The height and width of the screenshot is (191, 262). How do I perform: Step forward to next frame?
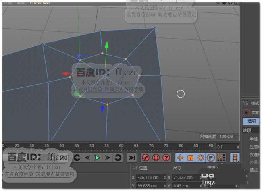pos(108,158)
